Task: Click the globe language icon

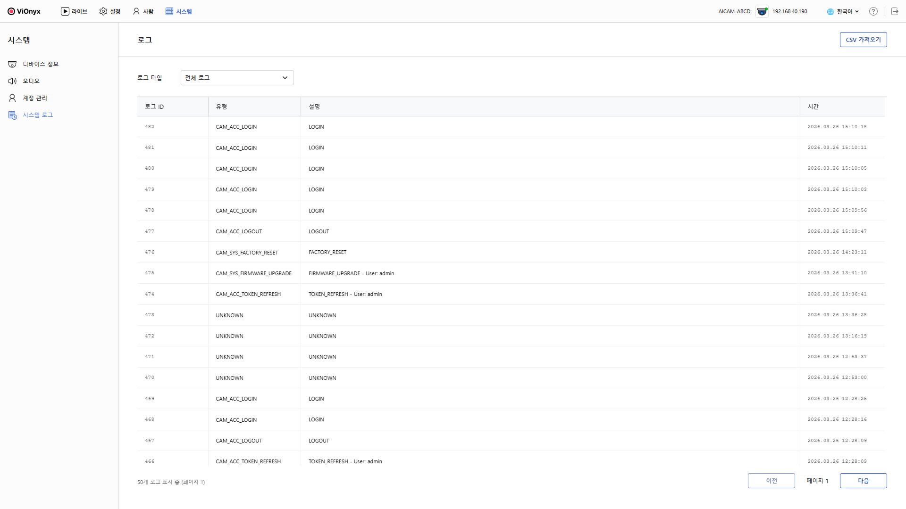Action: (830, 12)
